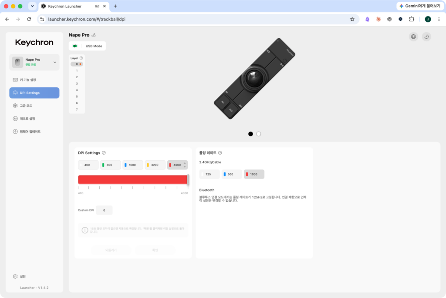Select Layer 6

point(77,103)
